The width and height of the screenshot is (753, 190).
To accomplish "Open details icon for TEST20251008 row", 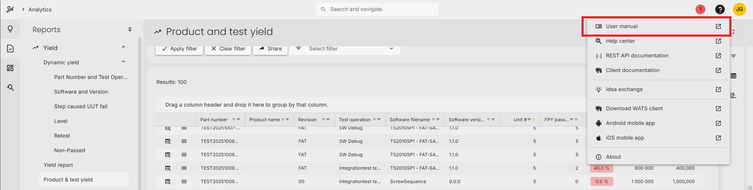I will (x=168, y=141).
